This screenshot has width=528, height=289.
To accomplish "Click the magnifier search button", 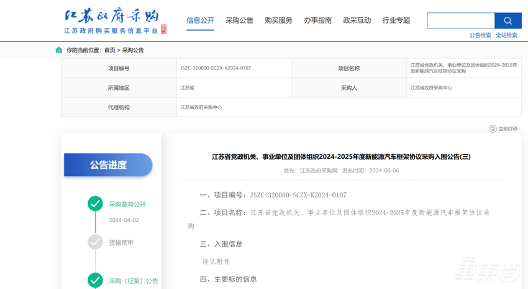I will coord(508,20).
